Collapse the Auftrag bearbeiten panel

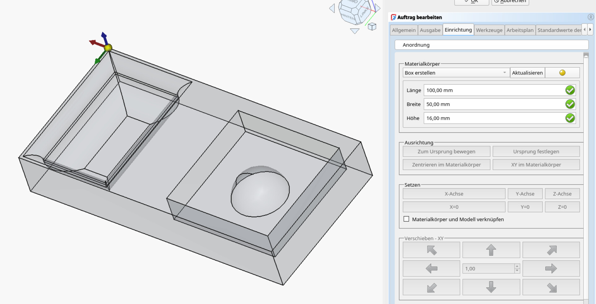[x=590, y=17]
